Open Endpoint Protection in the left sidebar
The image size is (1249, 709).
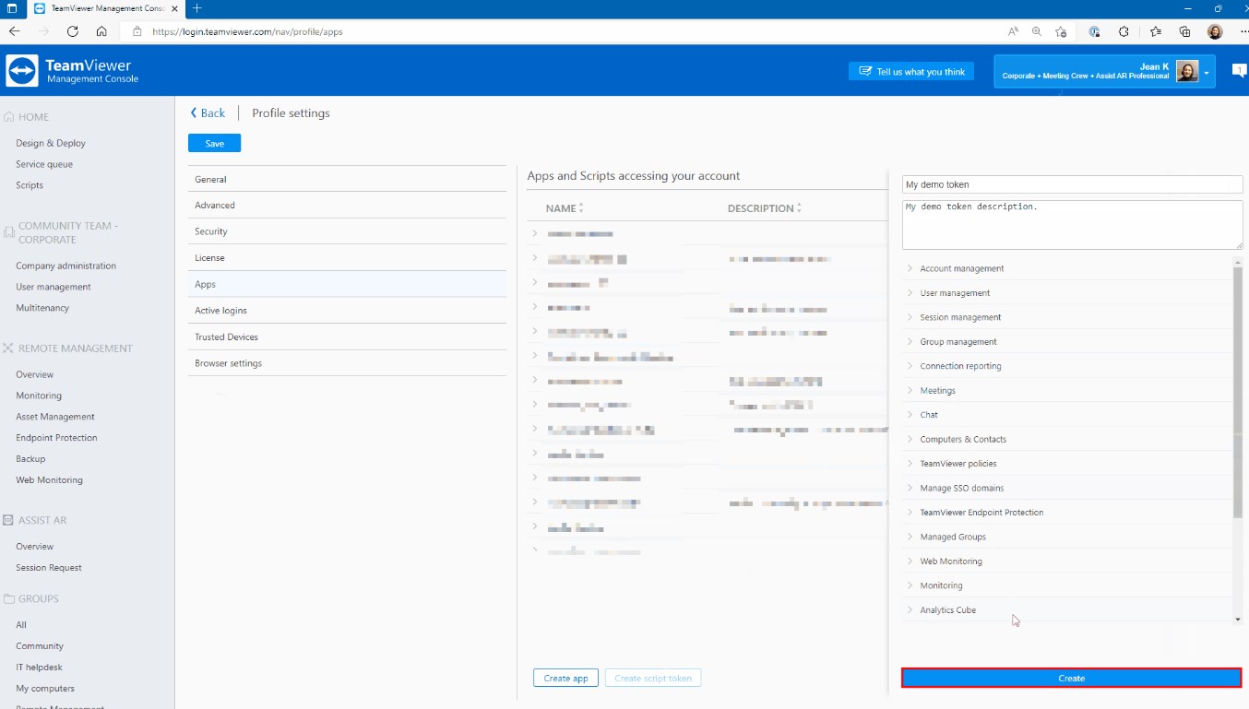pyautogui.click(x=56, y=438)
